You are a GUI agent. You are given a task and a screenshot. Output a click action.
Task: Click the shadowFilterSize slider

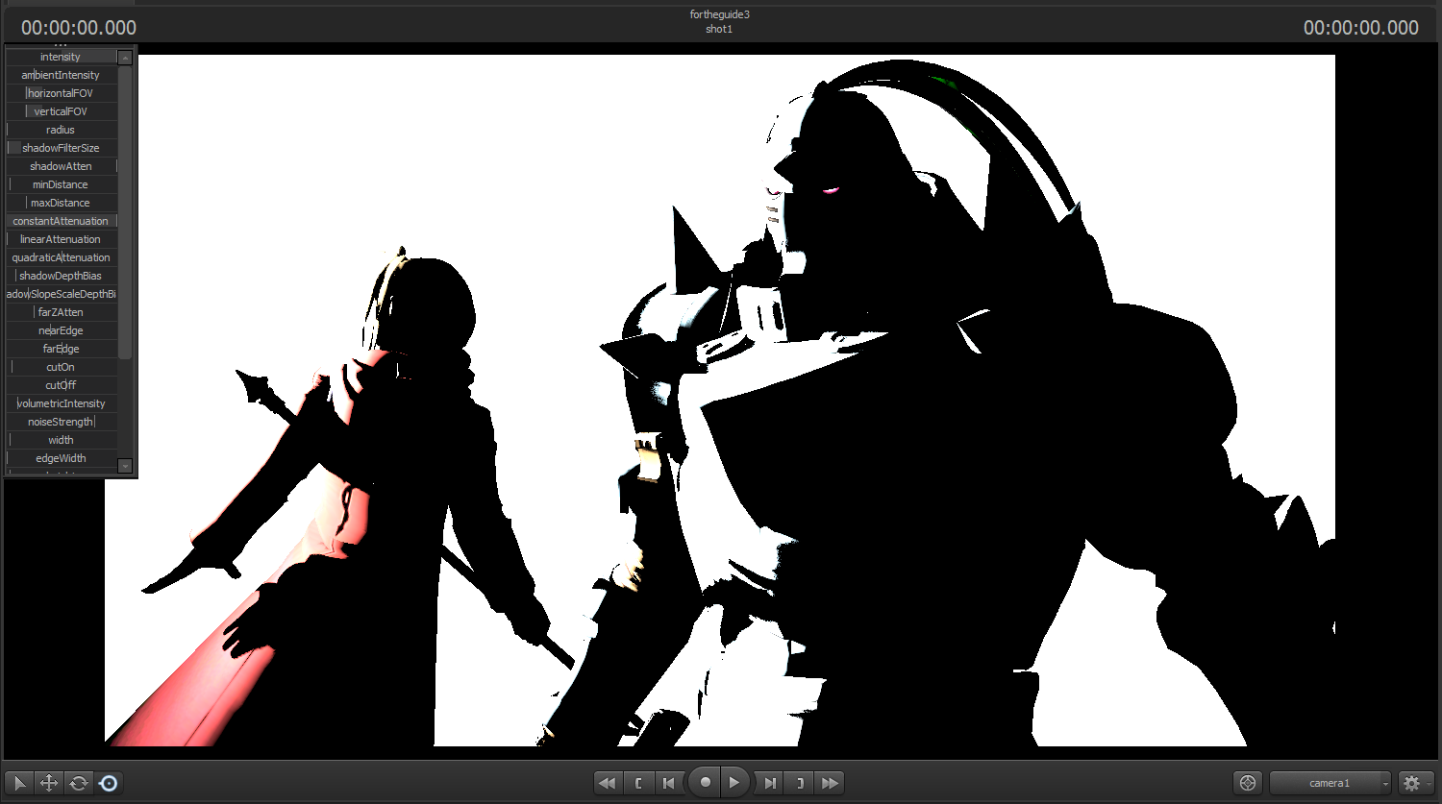pyautogui.click(x=62, y=148)
